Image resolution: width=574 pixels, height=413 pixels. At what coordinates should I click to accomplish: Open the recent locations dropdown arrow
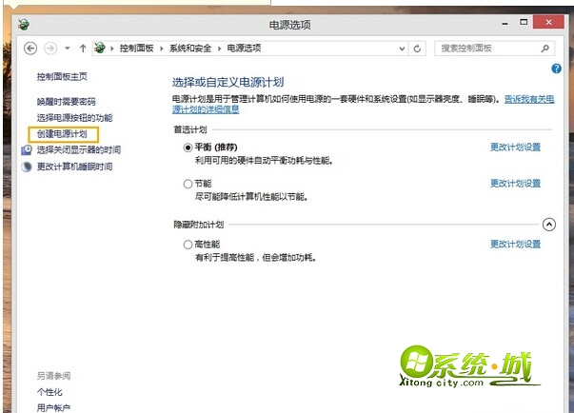[67, 48]
